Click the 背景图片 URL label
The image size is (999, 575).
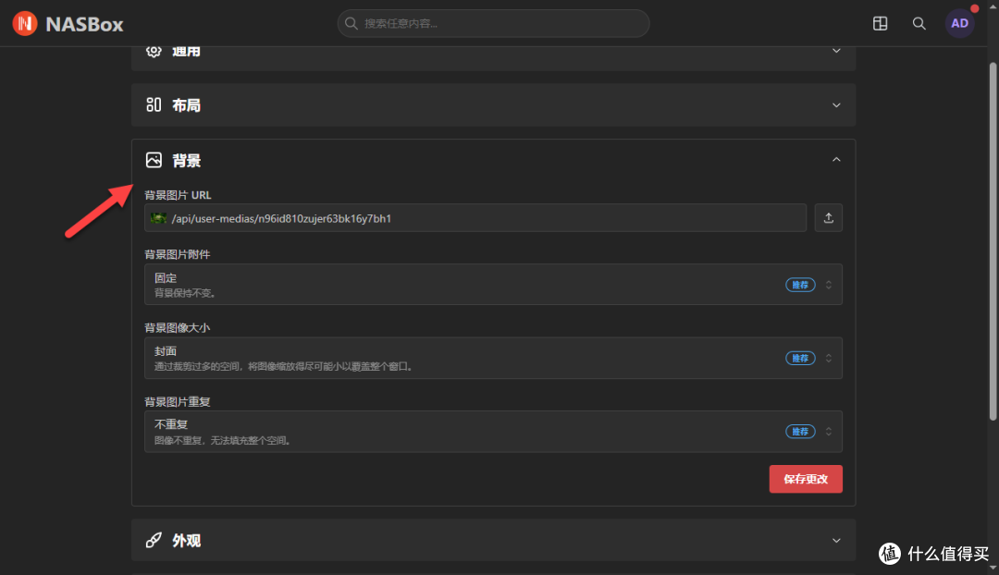coord(178,195)
